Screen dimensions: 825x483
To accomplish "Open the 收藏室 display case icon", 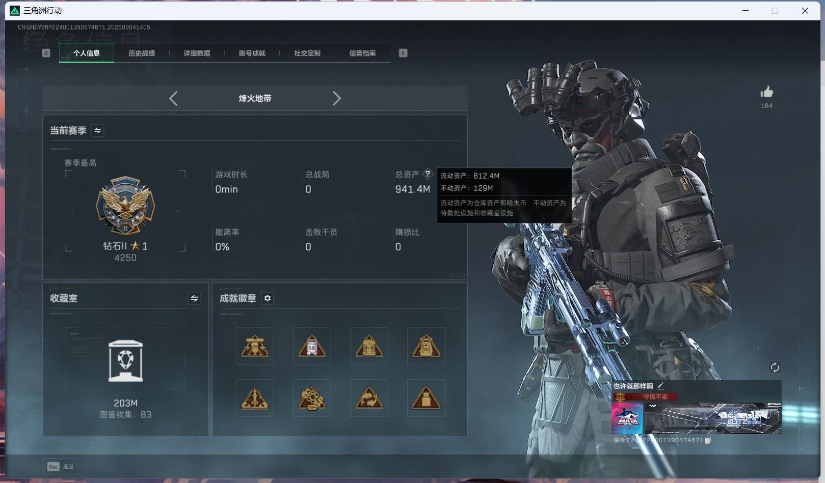I will coord(125,361).
